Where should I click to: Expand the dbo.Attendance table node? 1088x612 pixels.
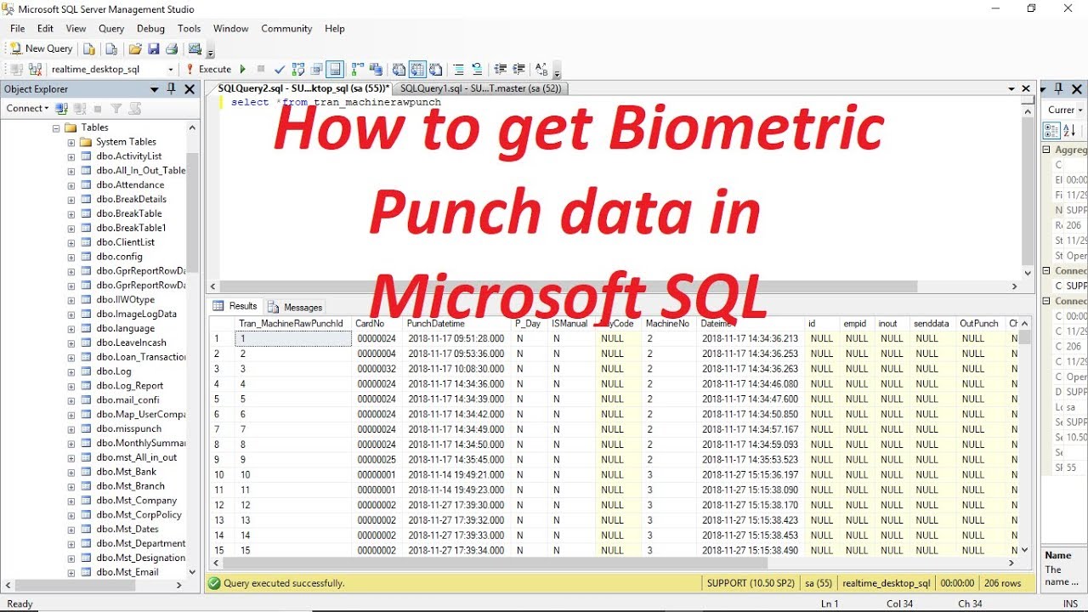[71, 185]
